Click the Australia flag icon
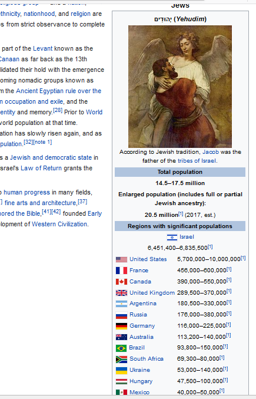The width and height of the screenshot is (256, 399). [121, 337]
